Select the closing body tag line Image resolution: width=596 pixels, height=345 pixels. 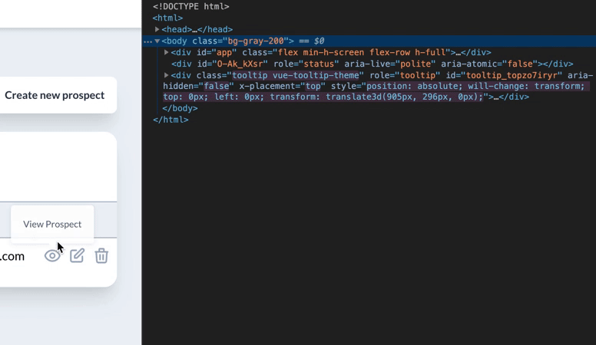click(180, 108)
